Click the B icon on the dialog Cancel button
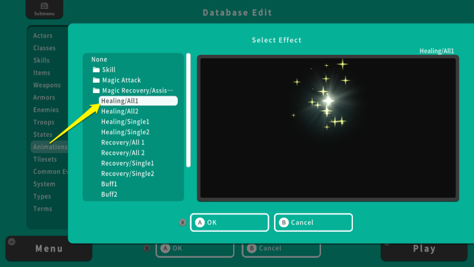The width and height of the screenshot is (474, 267). click(284, 223)
